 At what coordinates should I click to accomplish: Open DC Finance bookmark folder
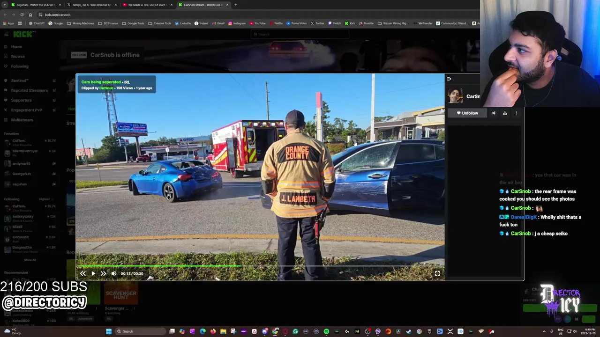pos(108,23)
